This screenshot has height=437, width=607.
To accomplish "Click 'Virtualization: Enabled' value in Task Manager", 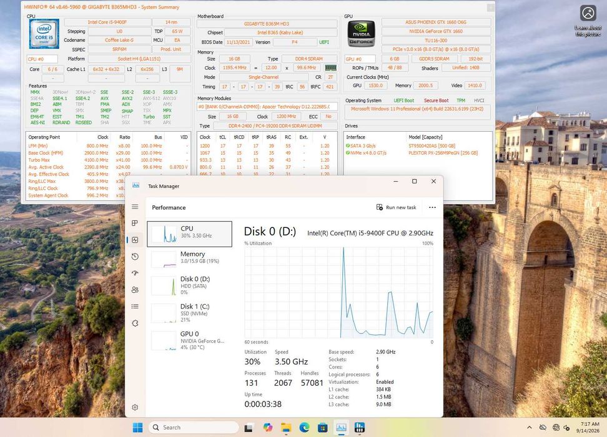I will point(385,381).
